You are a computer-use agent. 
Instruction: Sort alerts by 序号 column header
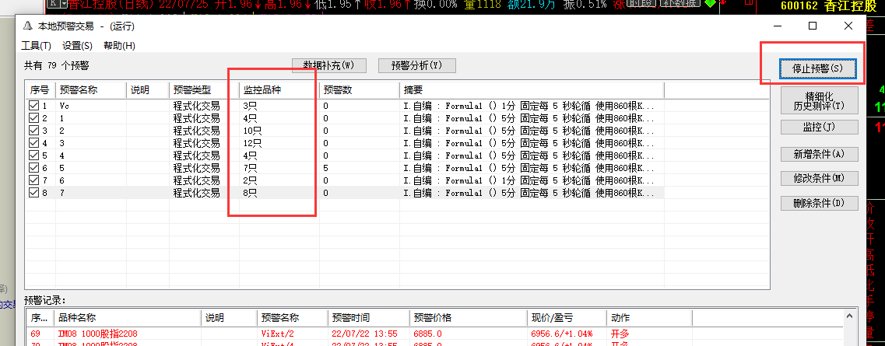[40, 89]
